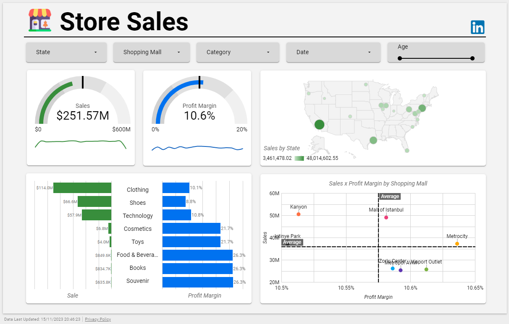Image resolution: width=509 pixels, height=324 pixels.
Task: Click the right handle of the Age slider
Action: 473,59
